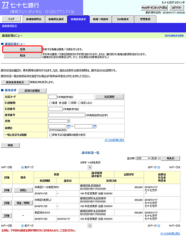Select 普通 account type radio

point(51,103)
